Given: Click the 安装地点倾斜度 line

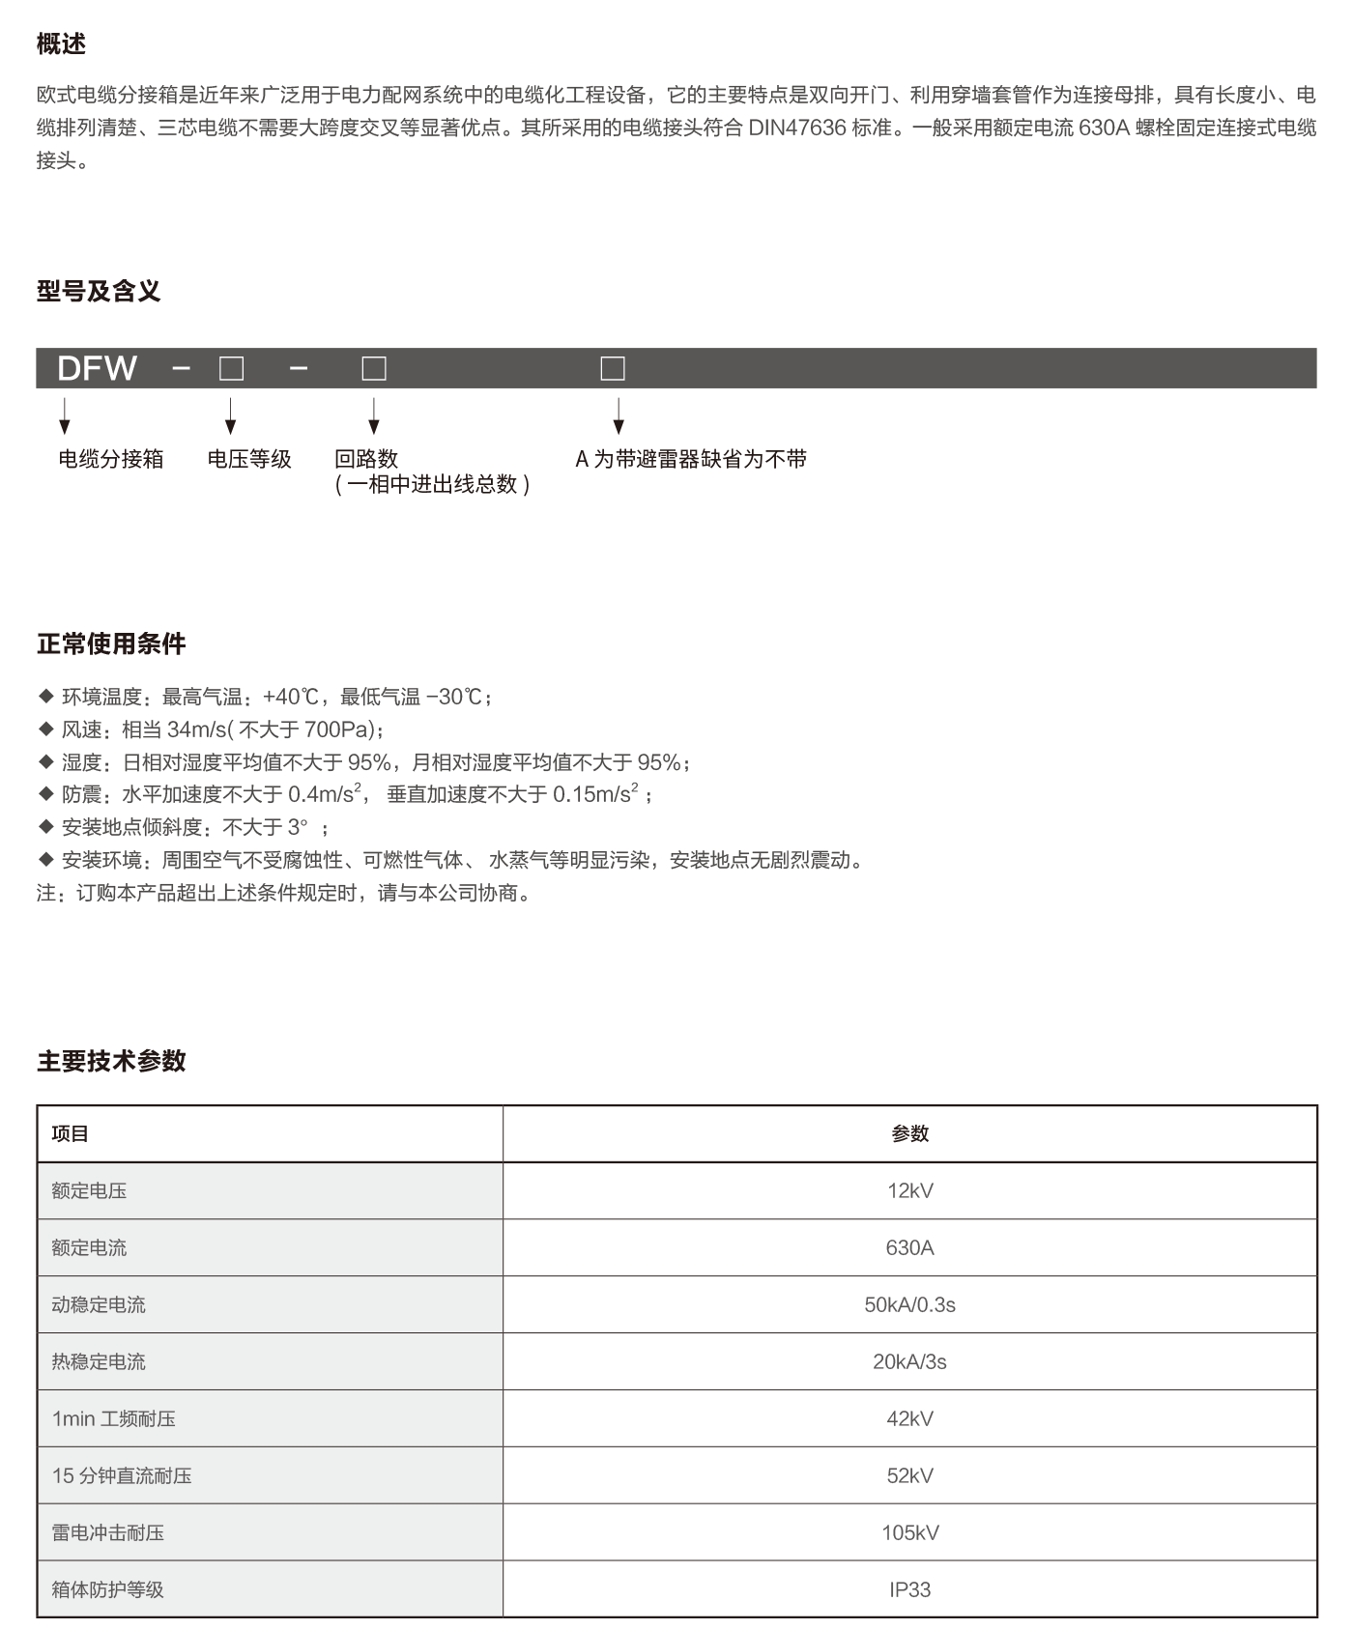Looking at the screenshot, I should 185,827.
